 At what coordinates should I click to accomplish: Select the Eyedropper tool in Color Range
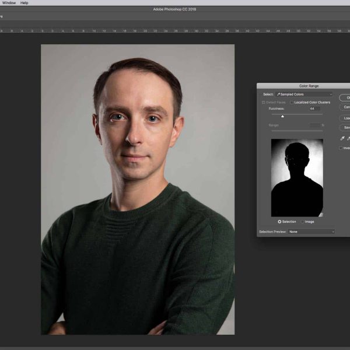pyautogui.click(x=342, y=139)
